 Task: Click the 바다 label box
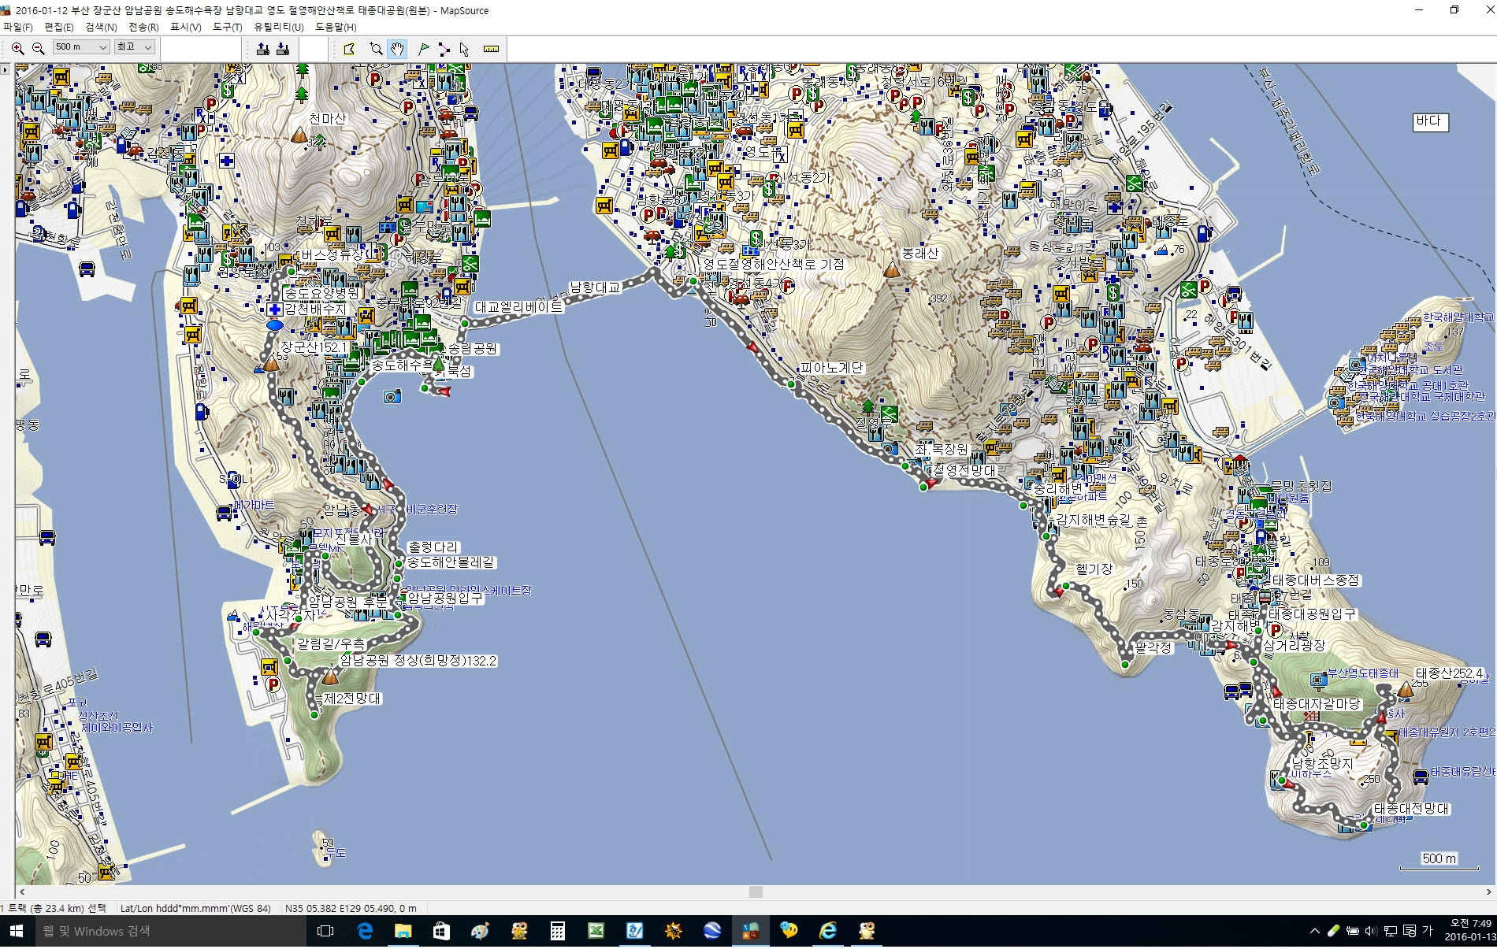coord(1430,121)
